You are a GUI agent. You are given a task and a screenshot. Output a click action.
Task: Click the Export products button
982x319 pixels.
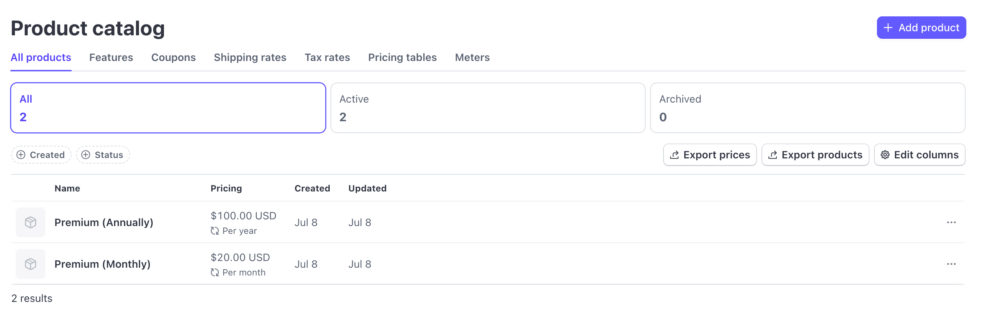(x=815, y=155)
